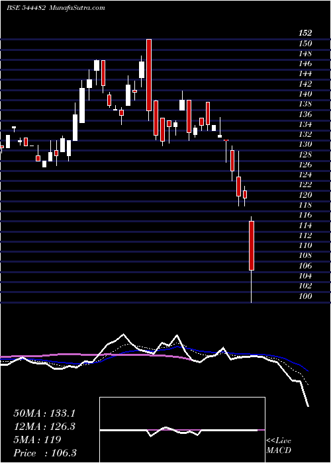
Task: Click the 142 price axis label
Action: [305, 84]
